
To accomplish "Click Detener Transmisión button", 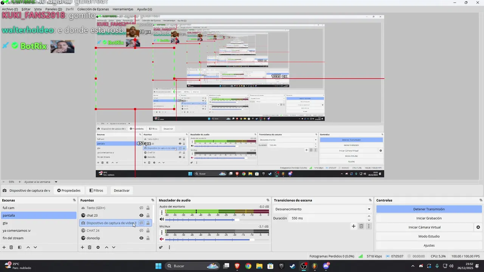I will (429, 209).
